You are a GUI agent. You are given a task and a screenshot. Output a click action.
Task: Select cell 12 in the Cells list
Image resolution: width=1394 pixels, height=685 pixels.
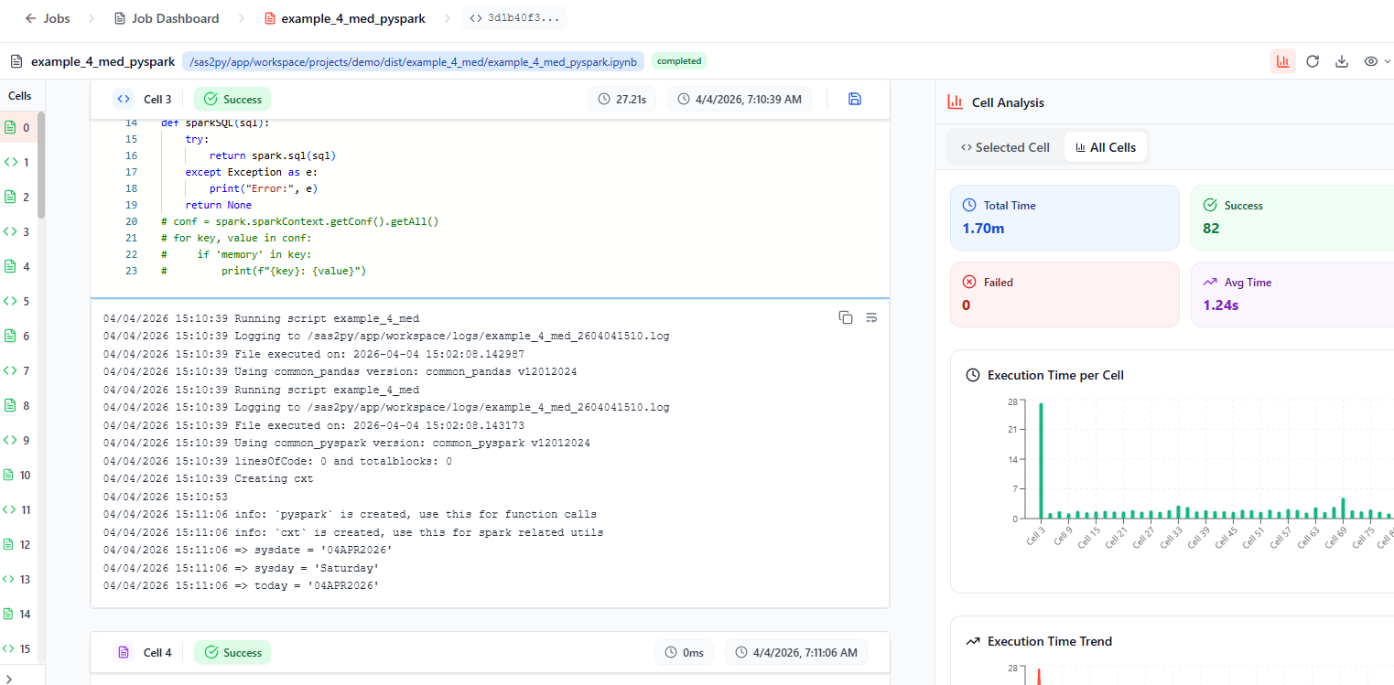click(17, 544)
